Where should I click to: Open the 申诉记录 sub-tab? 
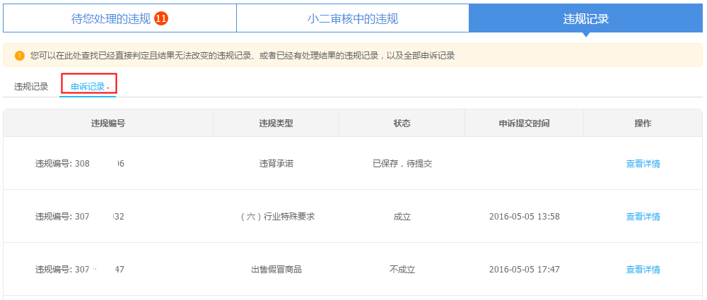coord(88,87)
